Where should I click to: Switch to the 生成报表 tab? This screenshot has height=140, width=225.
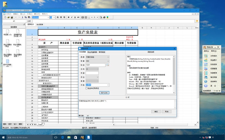40,24
